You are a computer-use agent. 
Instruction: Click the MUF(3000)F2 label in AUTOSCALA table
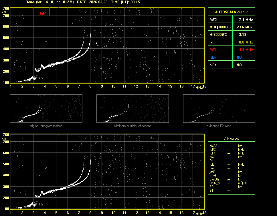pyautogui.click(x=220, y=27)
